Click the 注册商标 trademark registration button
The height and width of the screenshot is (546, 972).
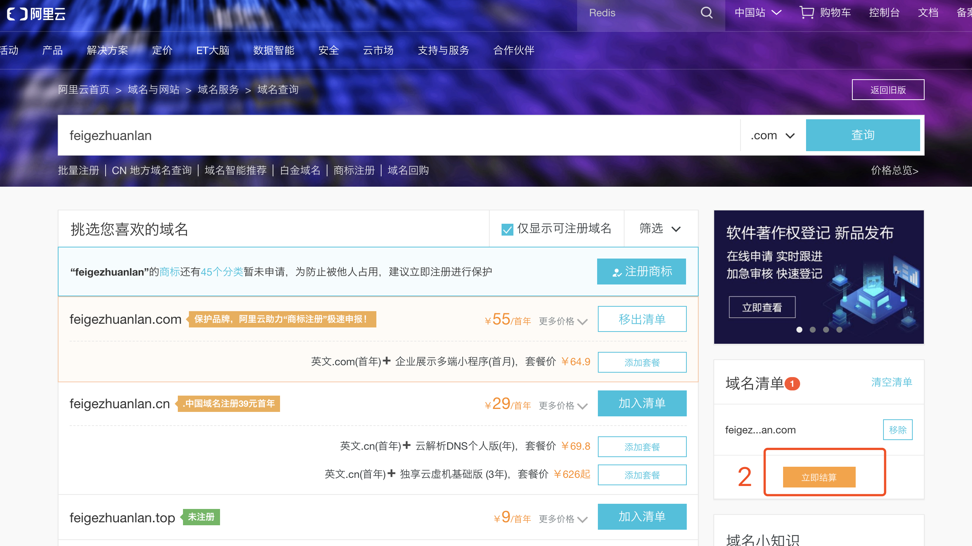tap(641, 271)
